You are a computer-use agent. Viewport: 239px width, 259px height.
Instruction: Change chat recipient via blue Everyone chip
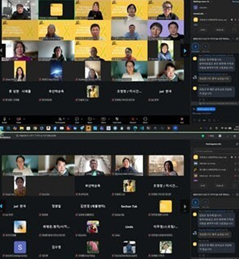[206, 109]
